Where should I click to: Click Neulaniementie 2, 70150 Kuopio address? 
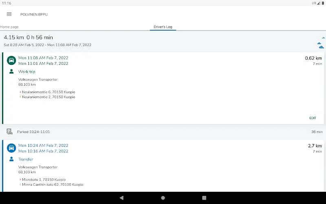click(x=48, y=97)
